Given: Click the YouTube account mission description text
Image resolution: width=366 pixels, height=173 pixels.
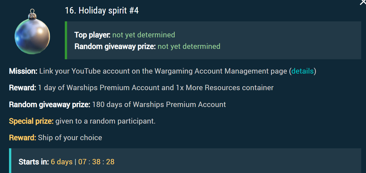Looking at the screenshot, I should [163, 71].
